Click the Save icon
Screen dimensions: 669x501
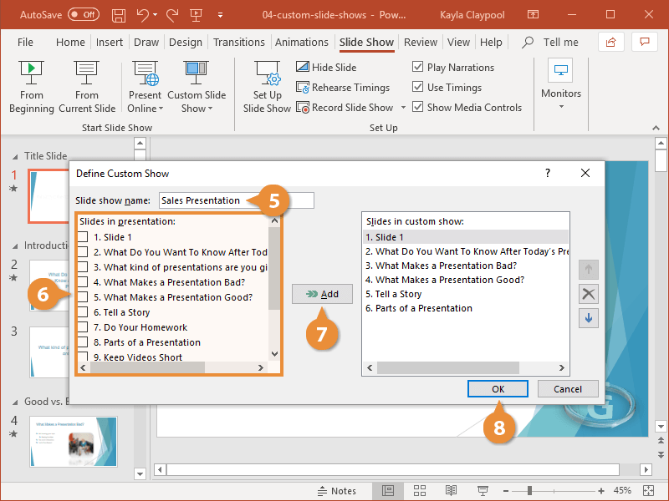118,14
